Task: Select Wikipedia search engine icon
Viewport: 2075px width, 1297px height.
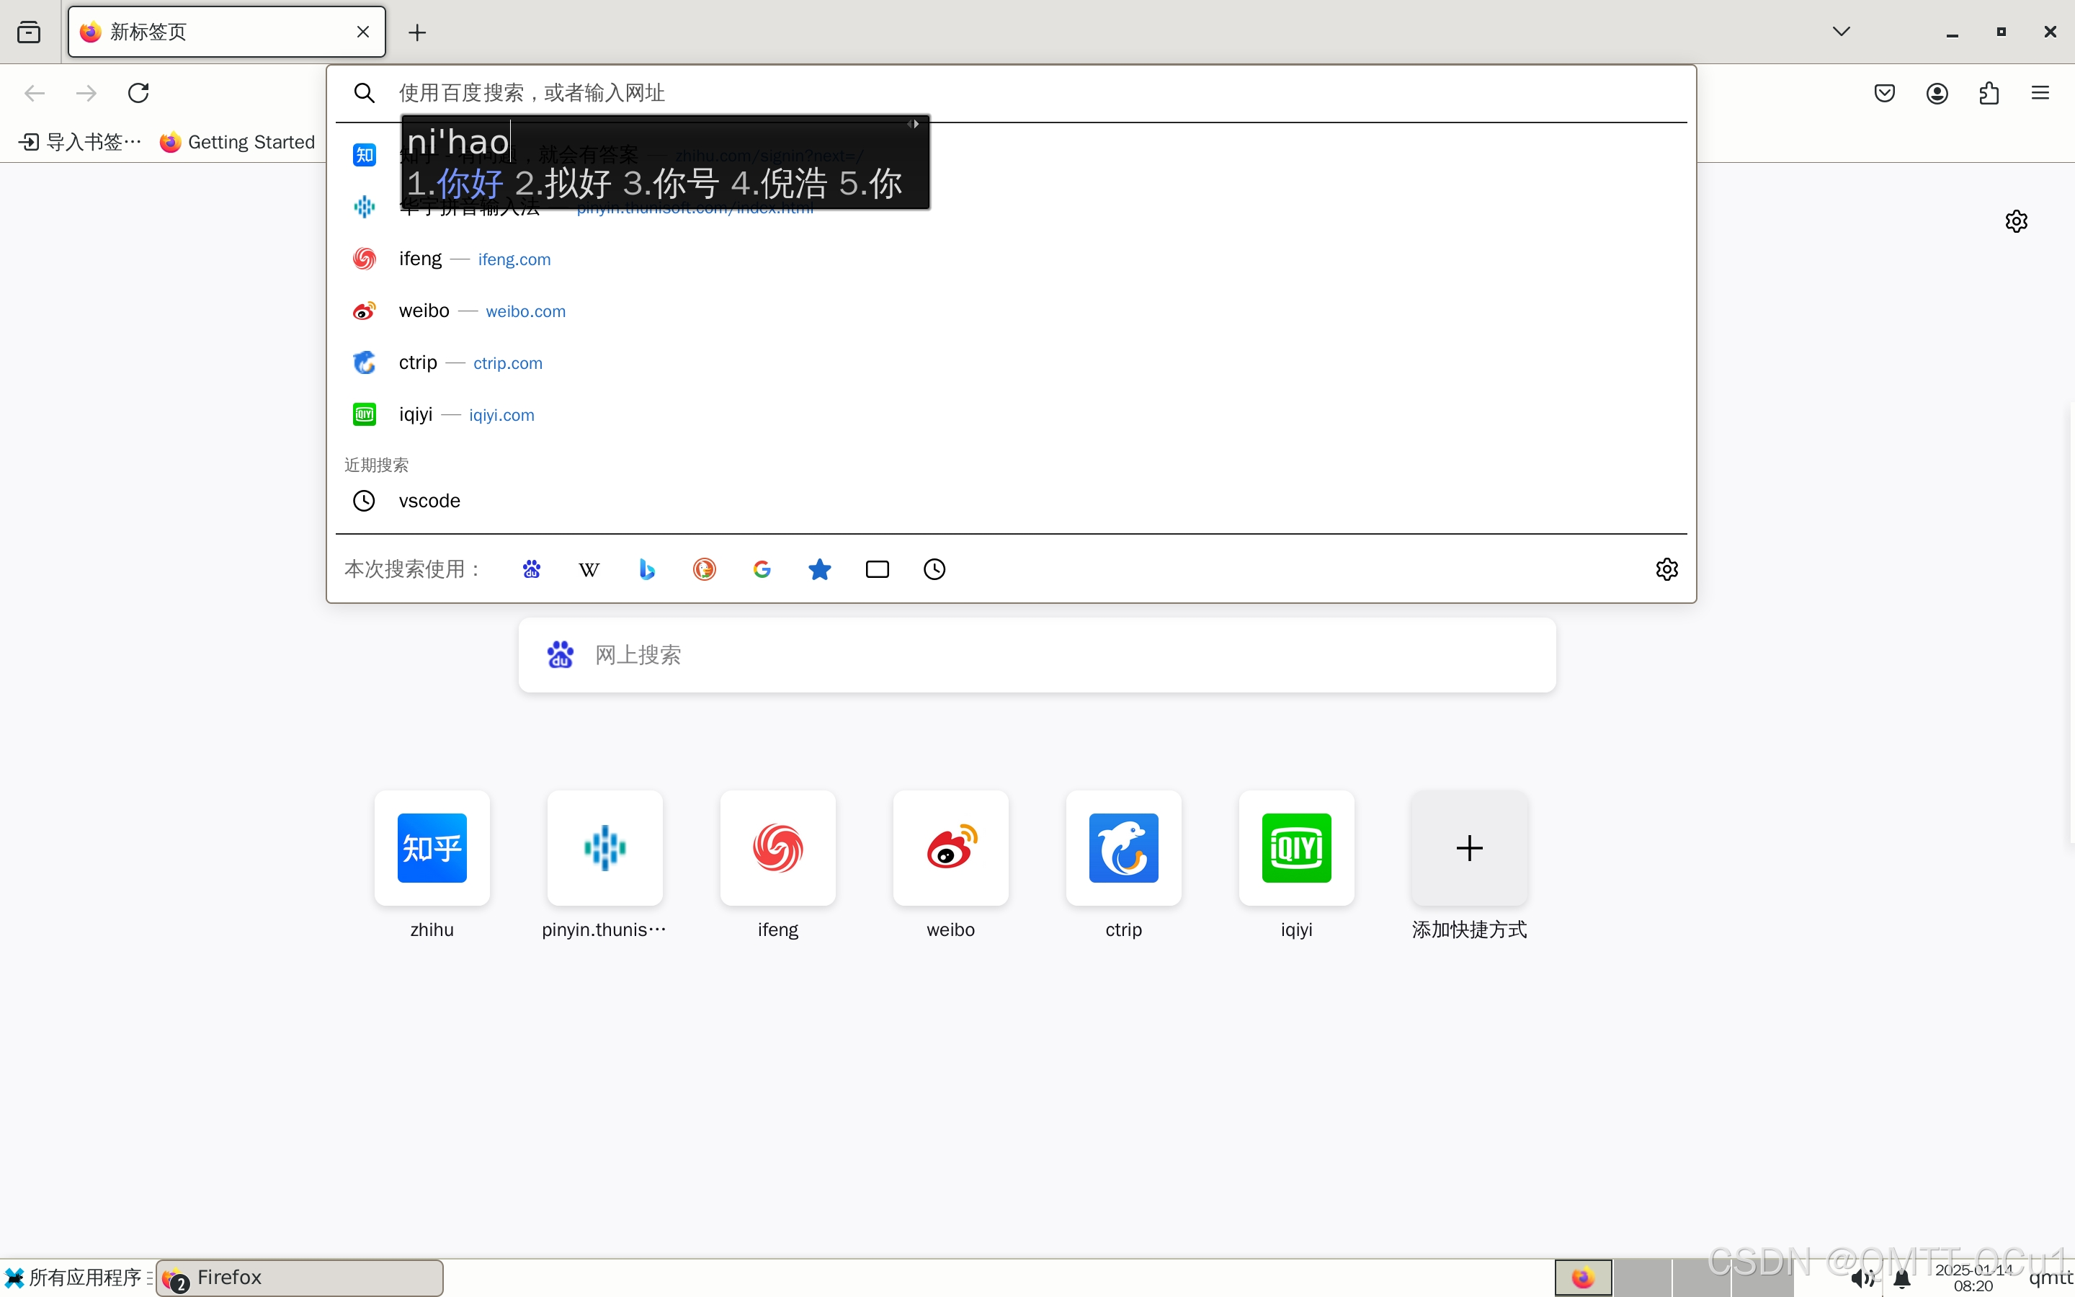Action: [589, 569]
